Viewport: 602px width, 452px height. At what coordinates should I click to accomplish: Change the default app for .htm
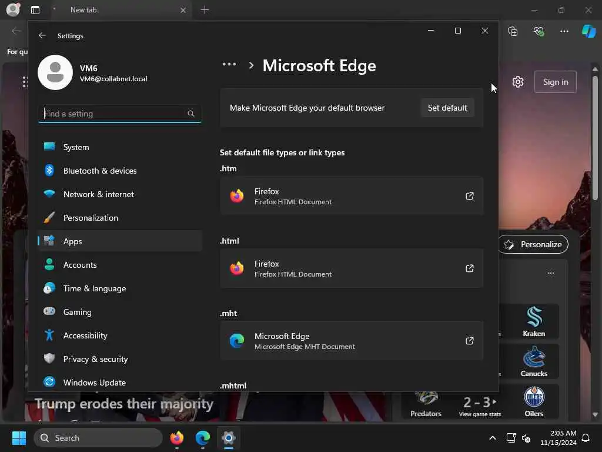352,196
